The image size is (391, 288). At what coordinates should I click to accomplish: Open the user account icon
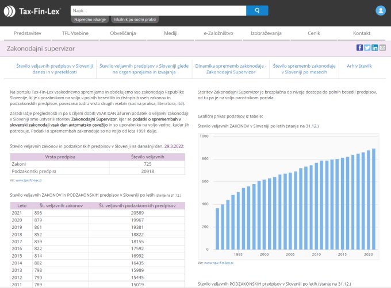pos(381,10)
